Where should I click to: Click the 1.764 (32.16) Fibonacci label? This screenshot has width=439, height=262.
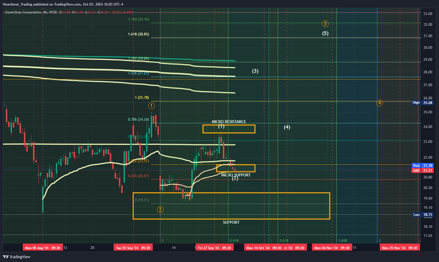point(138,19)
